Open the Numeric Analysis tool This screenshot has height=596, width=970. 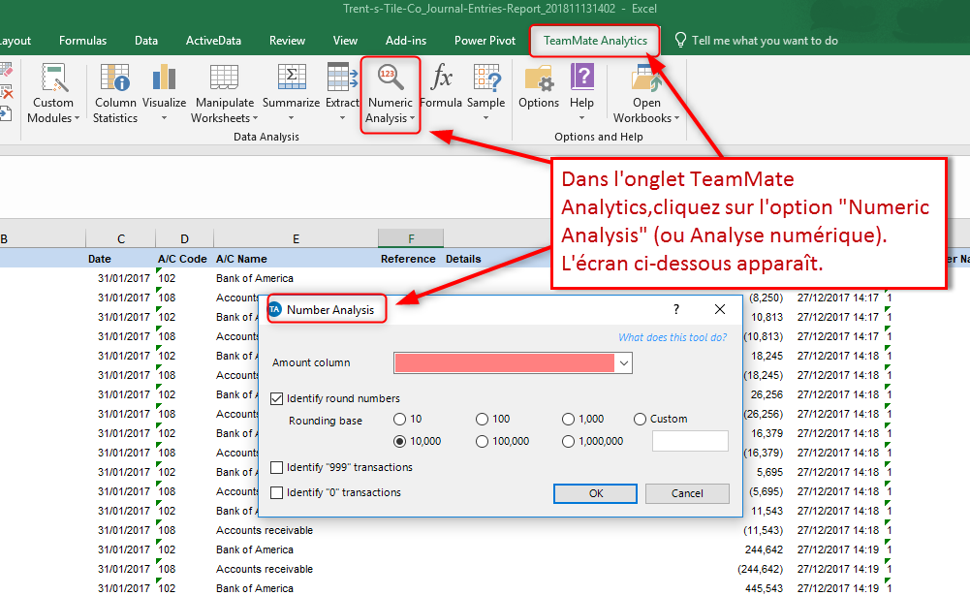tap(391, 94)
